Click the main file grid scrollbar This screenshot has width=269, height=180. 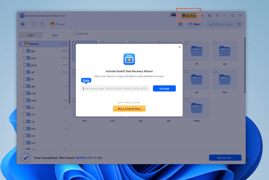(245, 65)
